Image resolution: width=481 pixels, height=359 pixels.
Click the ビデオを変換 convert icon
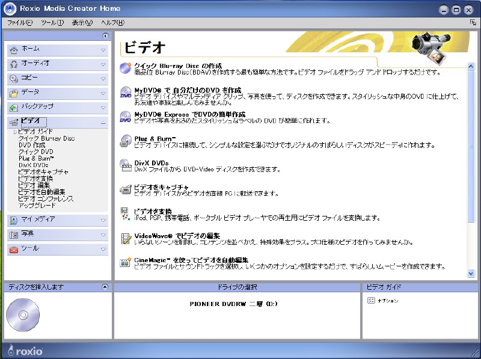pos(126,213)
